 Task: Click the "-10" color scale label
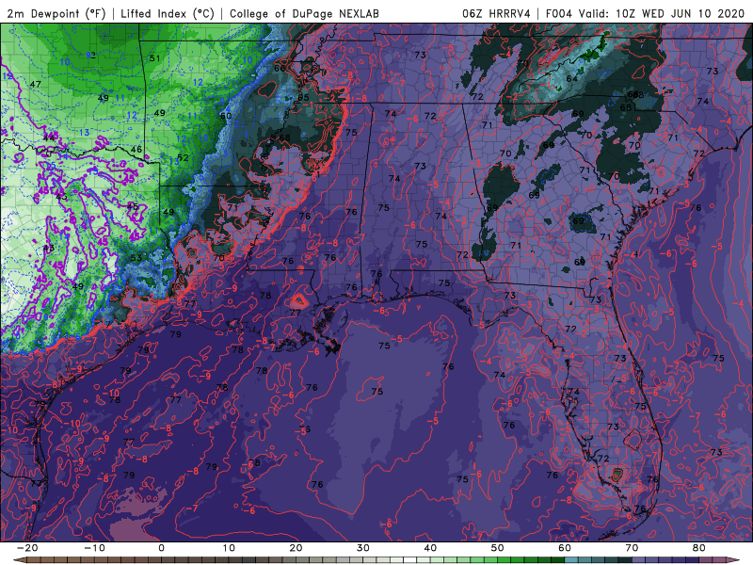pyautogui.click(x=93, y=548)
